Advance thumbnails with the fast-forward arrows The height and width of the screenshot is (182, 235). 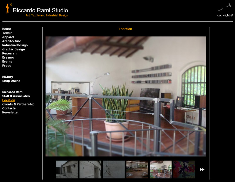[202, 169]
